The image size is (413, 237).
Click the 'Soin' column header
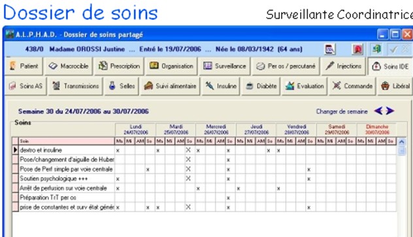[x=67, y=141]
